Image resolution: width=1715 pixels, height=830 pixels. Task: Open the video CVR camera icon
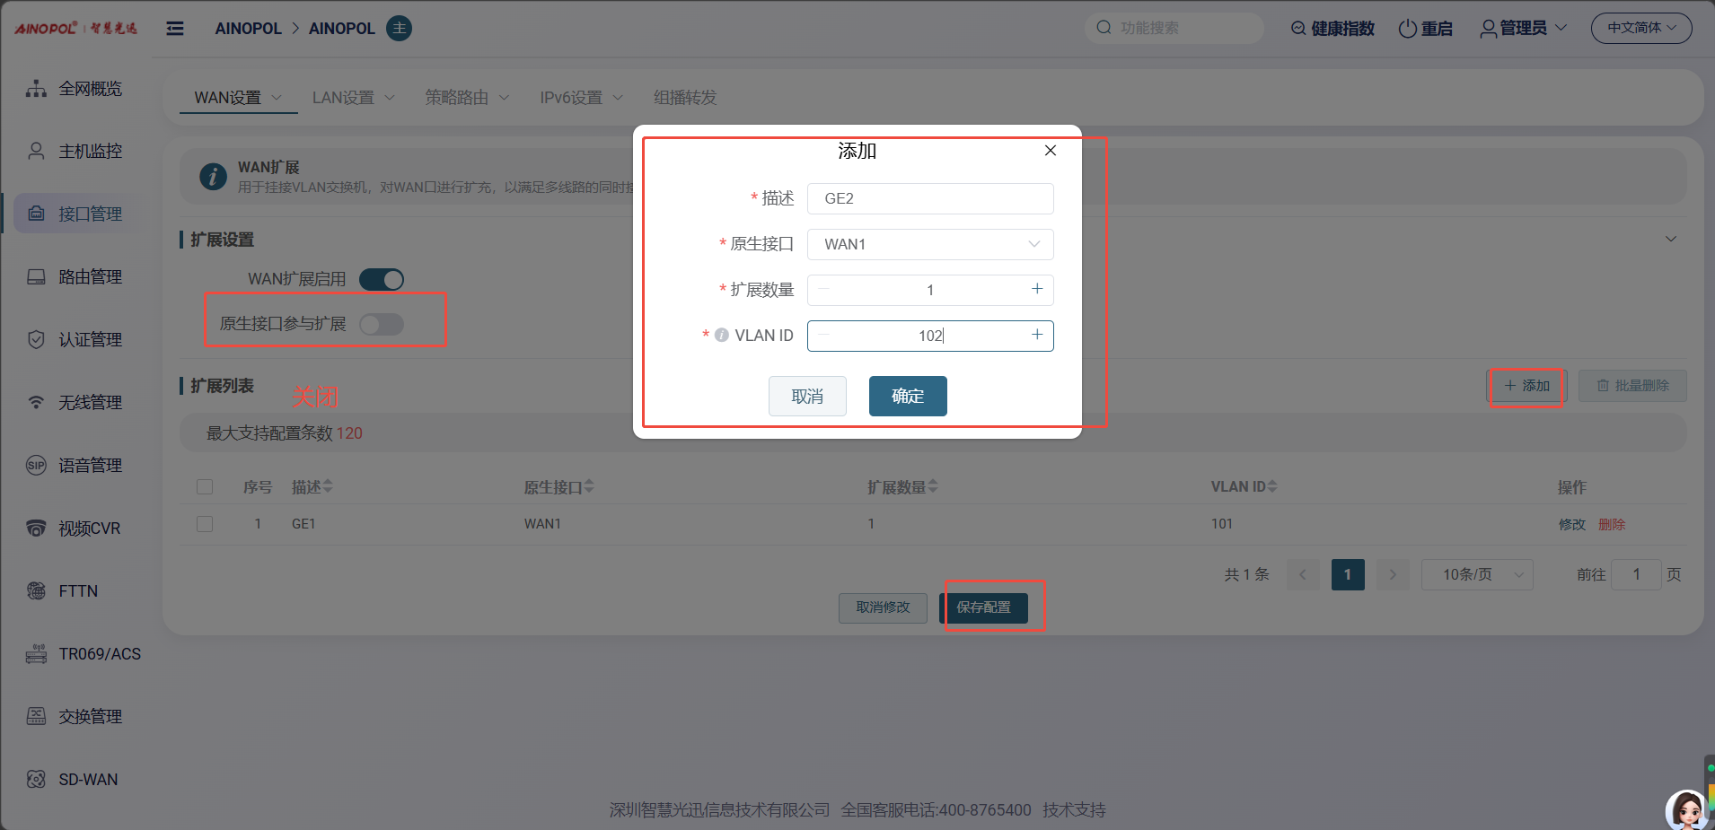pyautogui.click(x=36, y=528)
